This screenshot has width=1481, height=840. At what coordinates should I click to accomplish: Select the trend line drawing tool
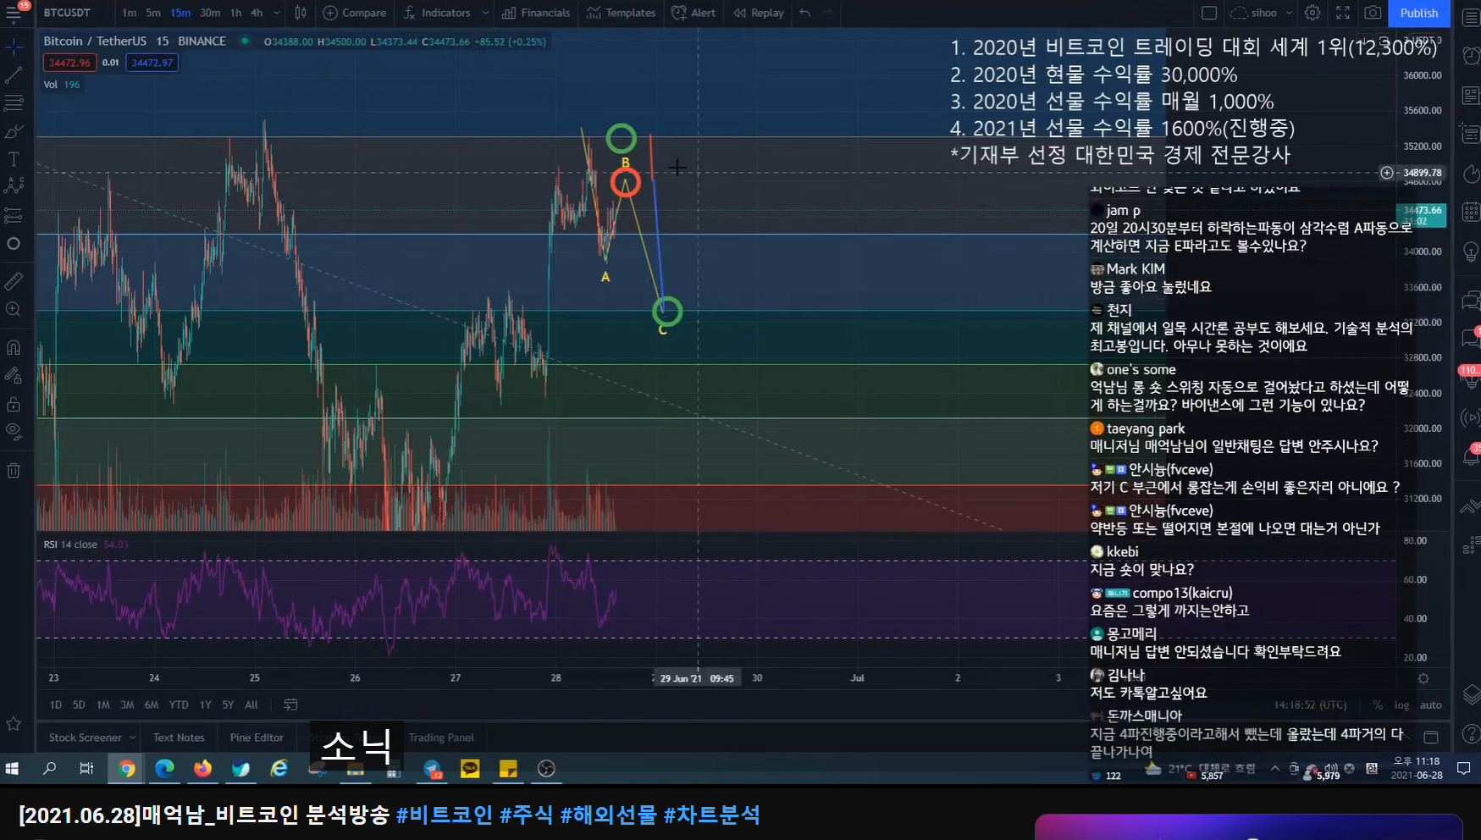click(14, 75)
